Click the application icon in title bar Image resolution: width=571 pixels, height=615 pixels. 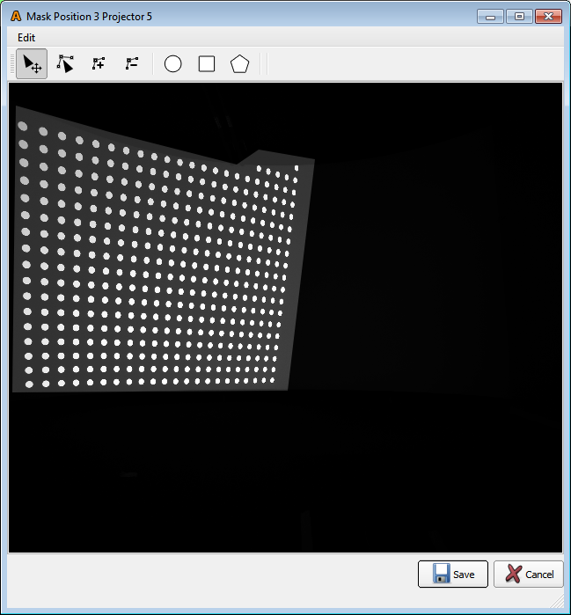[15, 17]
